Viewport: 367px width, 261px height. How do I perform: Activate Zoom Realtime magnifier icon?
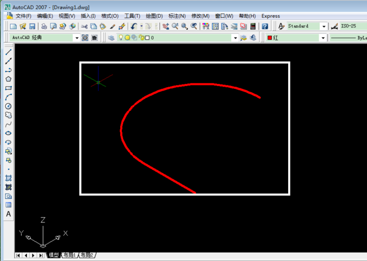click(175, 26)
